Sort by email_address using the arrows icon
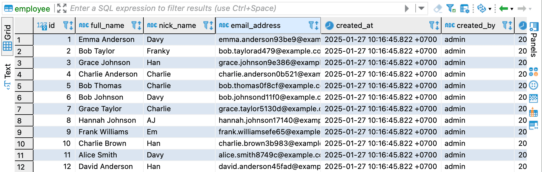The width and height of the screenshot is (542, 172). [x=317, y=25]
